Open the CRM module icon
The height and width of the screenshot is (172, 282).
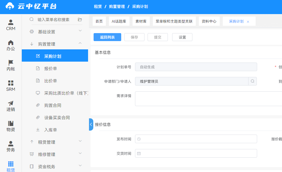11,25
